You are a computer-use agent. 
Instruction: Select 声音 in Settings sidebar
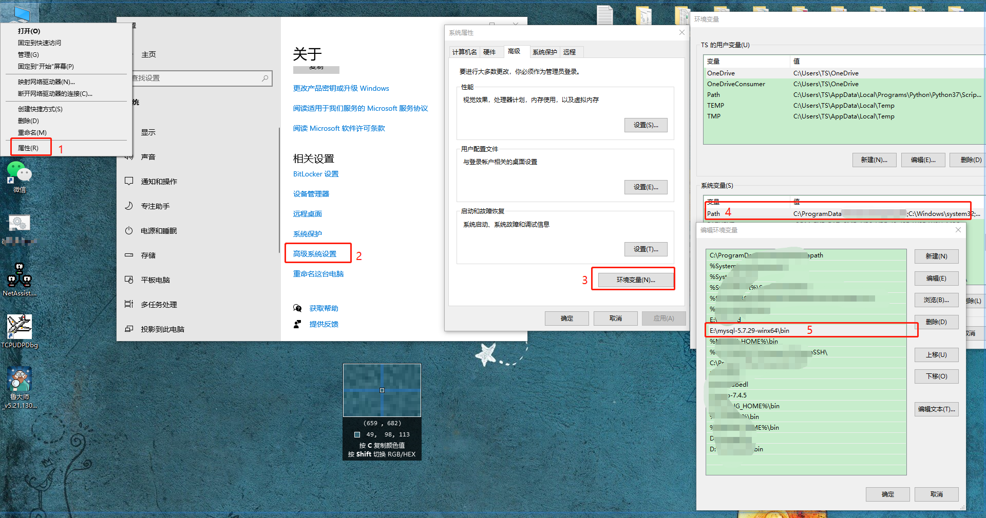tap(148, 157)
